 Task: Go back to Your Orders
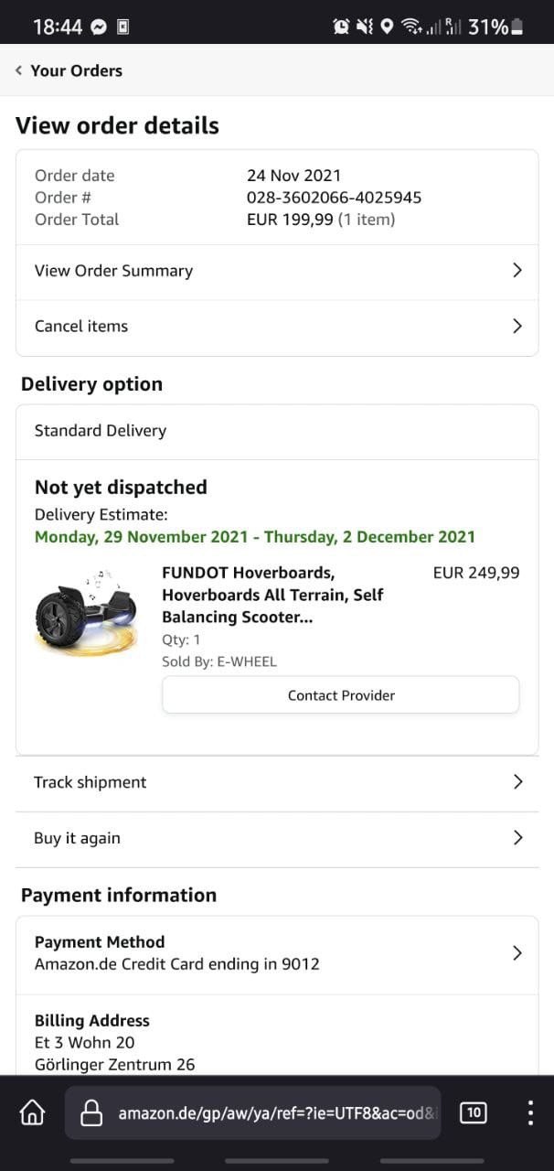76,70
